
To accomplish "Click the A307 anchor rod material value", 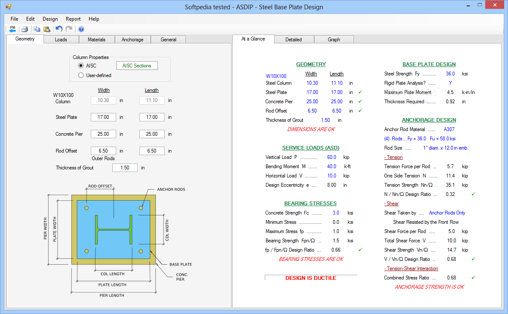I will [x=449, y=129].
